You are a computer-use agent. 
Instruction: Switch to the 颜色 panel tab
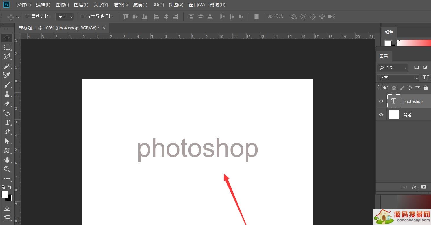tap(389, 32)
